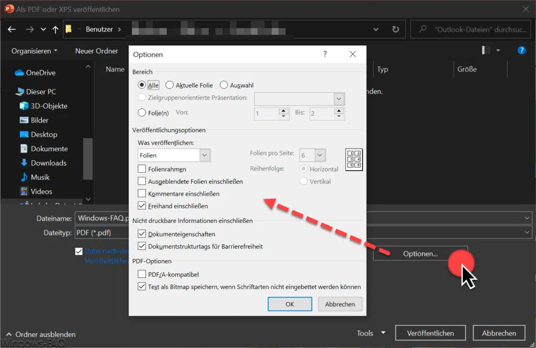Screen dimensions: 536x348
Task: Enable the Folienrahmen checkbox
Action: 142,169
